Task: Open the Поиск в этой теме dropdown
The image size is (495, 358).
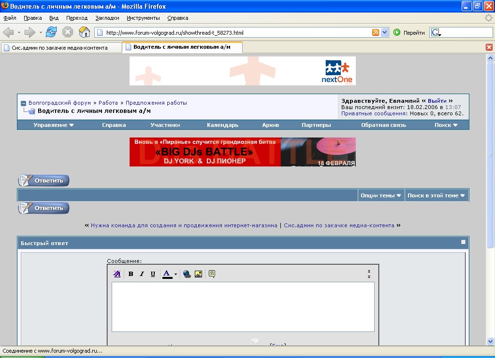Action: pos(436,195)
